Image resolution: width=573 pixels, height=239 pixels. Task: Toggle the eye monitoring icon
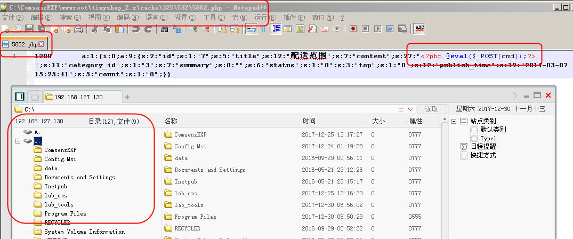point(337,29)
